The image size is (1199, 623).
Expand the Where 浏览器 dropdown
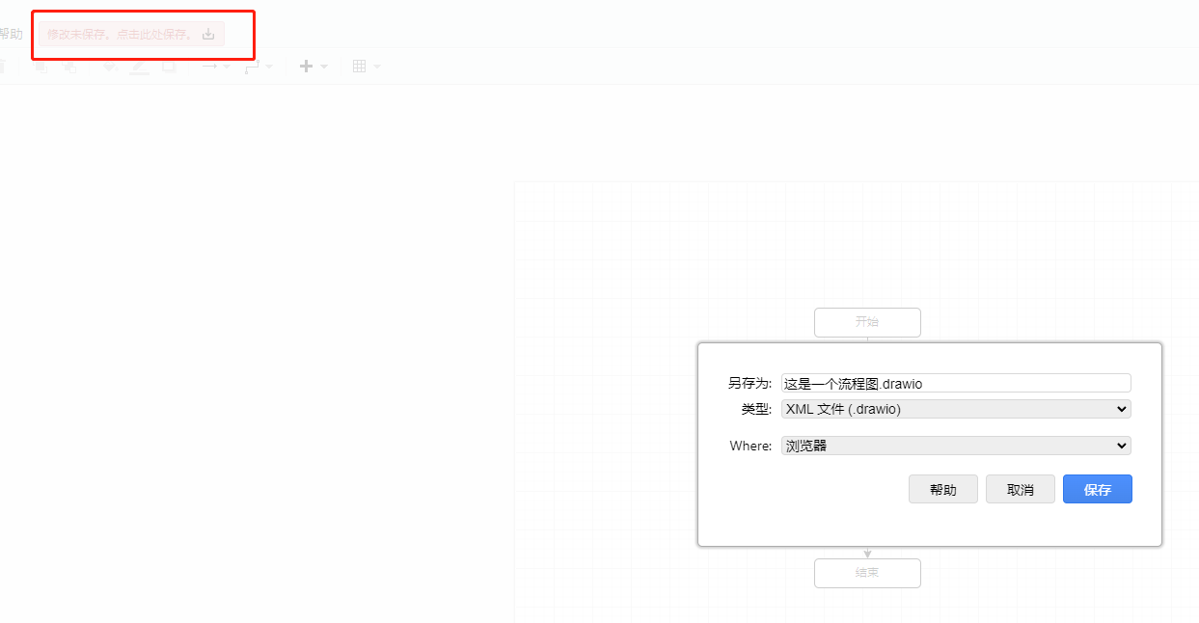tap(955, 446)
